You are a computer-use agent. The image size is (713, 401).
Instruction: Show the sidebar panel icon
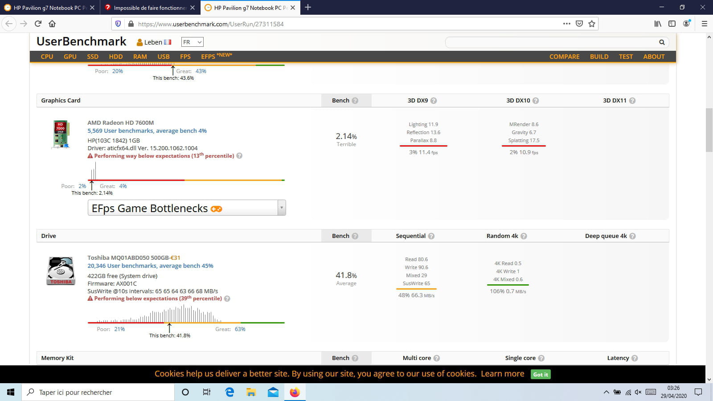tap(672, 24)
